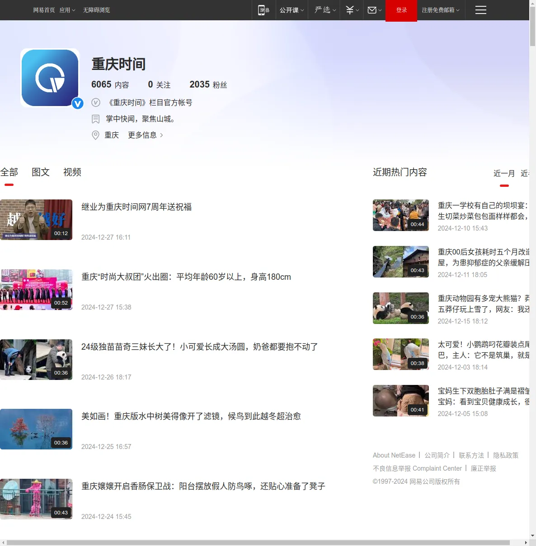Open article 24级独苗苗奇三妹长大了
This screenshot has height=546, width=536.
pos(200,347)
